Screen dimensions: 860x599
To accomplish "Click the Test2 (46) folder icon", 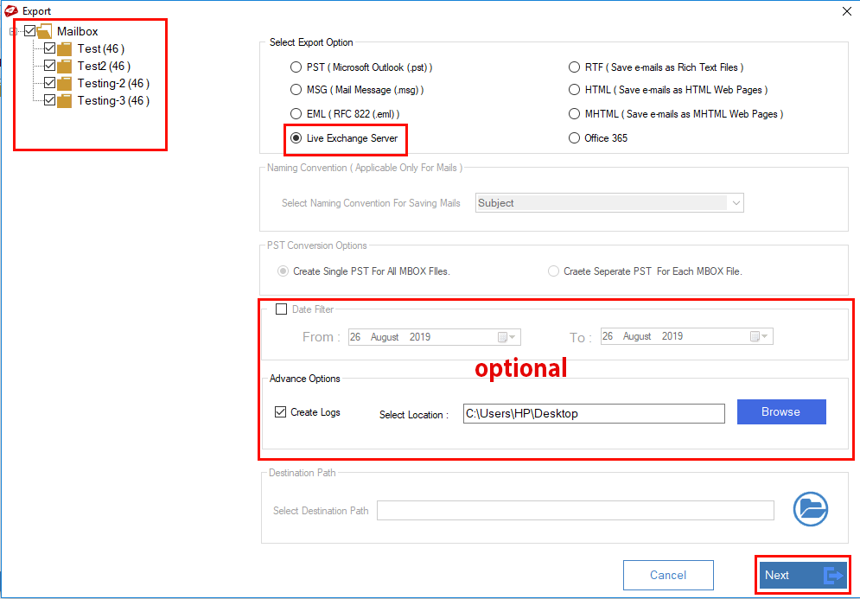I will pyautogui.click(x=65, y=67).
